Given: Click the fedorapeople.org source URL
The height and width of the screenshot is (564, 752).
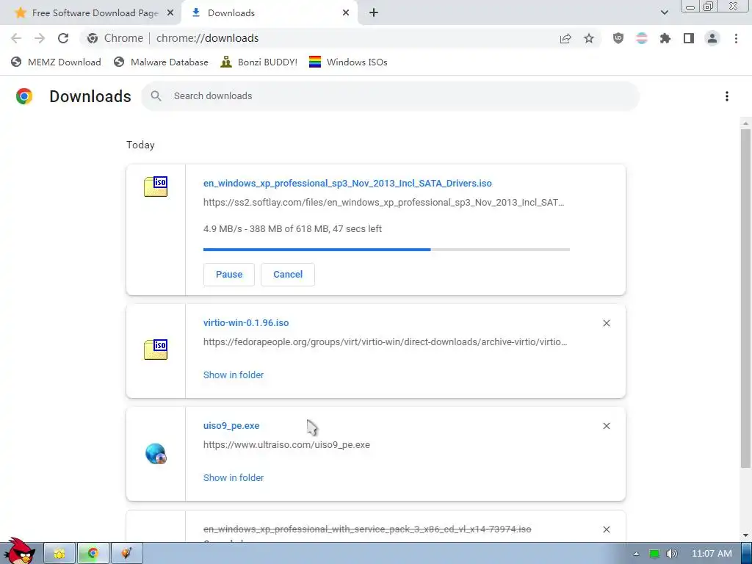Looking at the screenshot, I should click(385, 342).
